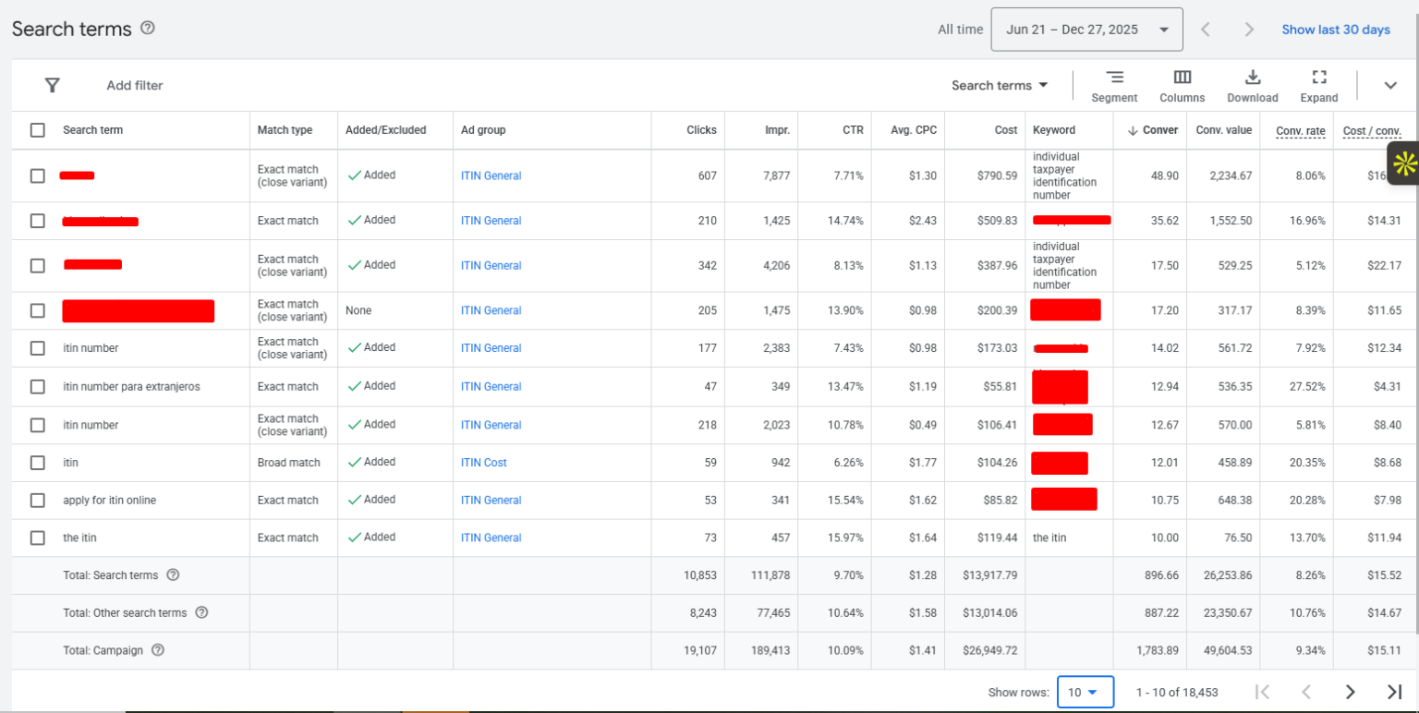The width and height of the screenshot is (1419, 713).
Task: Open the Segment tool
Action: 1114,86
